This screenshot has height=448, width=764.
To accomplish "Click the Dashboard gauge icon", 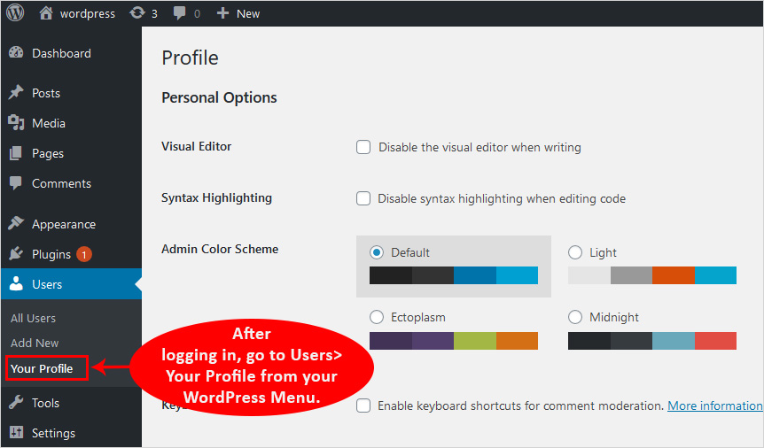I will click(x=16, y=53).
